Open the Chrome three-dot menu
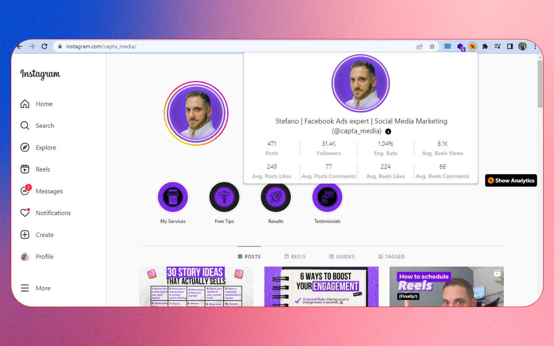Screen dimensions: 554x346 [535, 46]
